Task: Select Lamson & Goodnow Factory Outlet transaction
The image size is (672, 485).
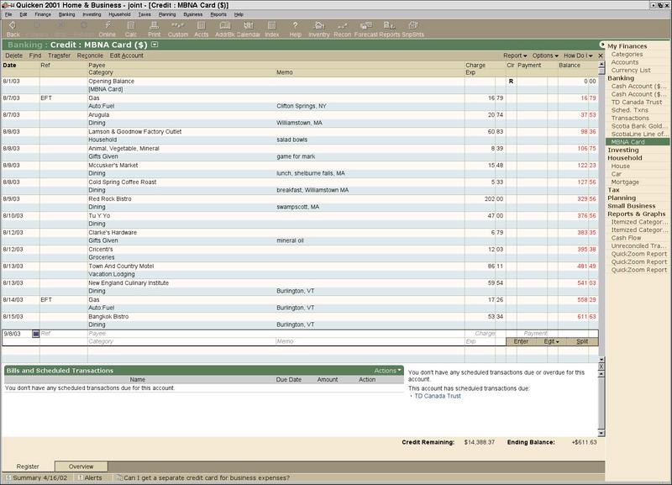Action: point(300,135)
